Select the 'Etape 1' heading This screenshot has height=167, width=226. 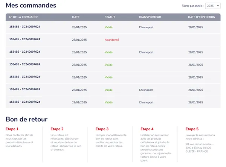[x=12, y=129]
